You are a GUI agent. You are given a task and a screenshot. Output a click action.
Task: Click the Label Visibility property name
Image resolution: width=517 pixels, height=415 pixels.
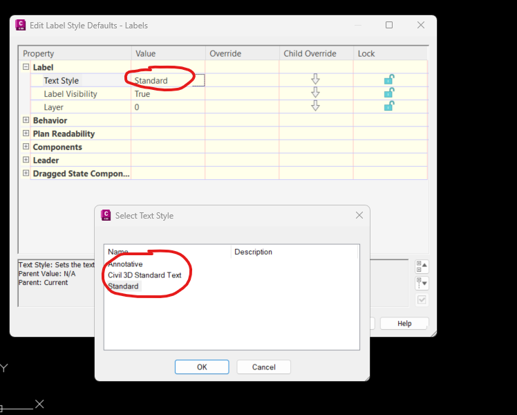pyautogui.click(x=70, y=94)
